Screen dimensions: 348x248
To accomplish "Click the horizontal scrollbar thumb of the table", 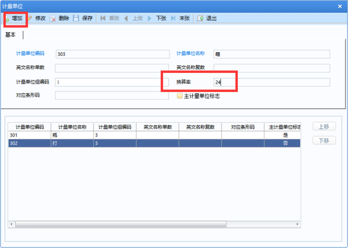I will [121, 224].
